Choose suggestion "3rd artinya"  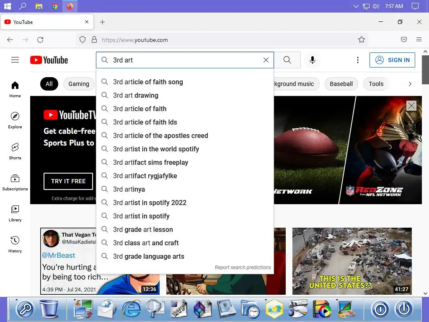(x=185, y=189)
